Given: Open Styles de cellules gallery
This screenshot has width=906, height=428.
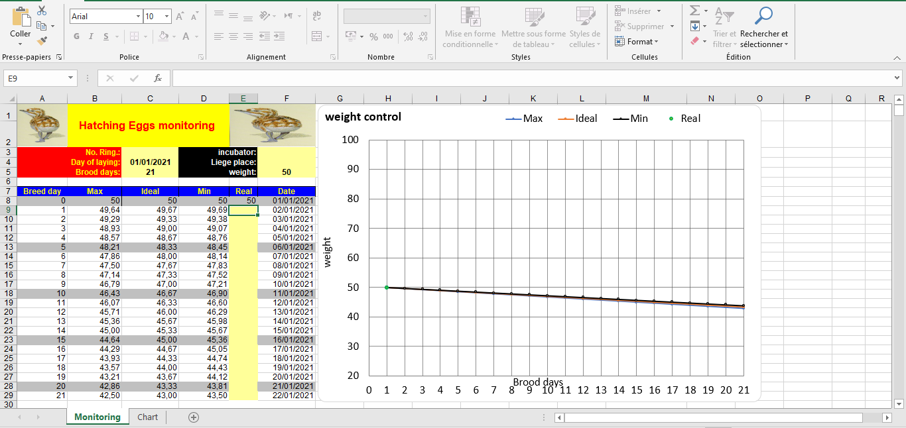Looking at the screenshot, I should click(x=584, y=28).
